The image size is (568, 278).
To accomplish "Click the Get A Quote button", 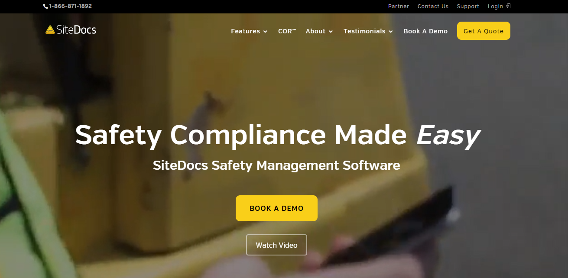I will tap(484, 31).
